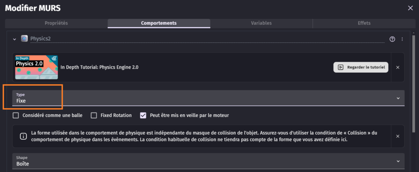Click the Regarder le tutoriel button

click(x=361, y=67)
